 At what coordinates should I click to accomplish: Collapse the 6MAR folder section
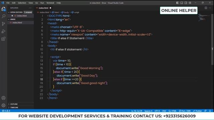pyautogui.click(x=13, y=19)
